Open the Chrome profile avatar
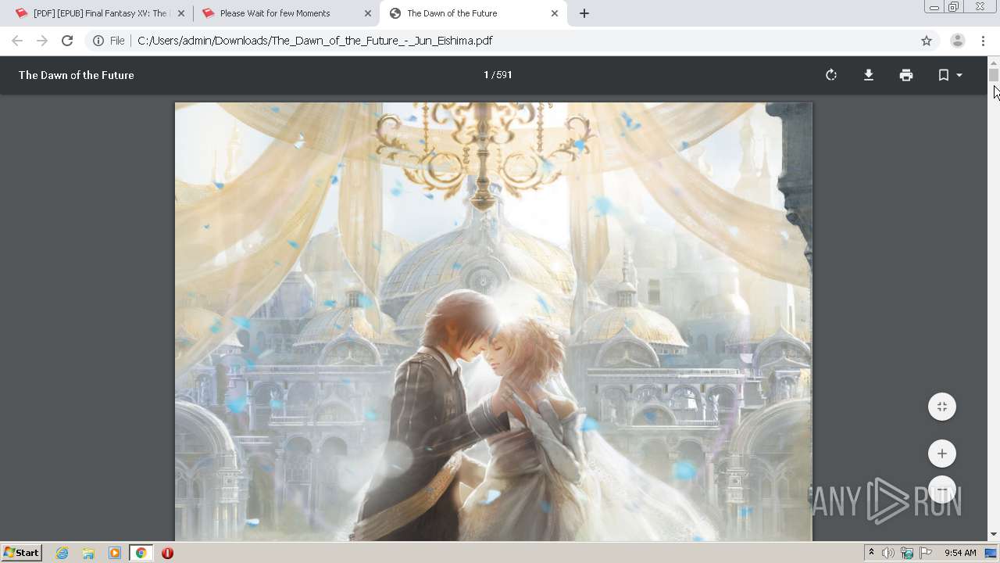 click(958, 41)
